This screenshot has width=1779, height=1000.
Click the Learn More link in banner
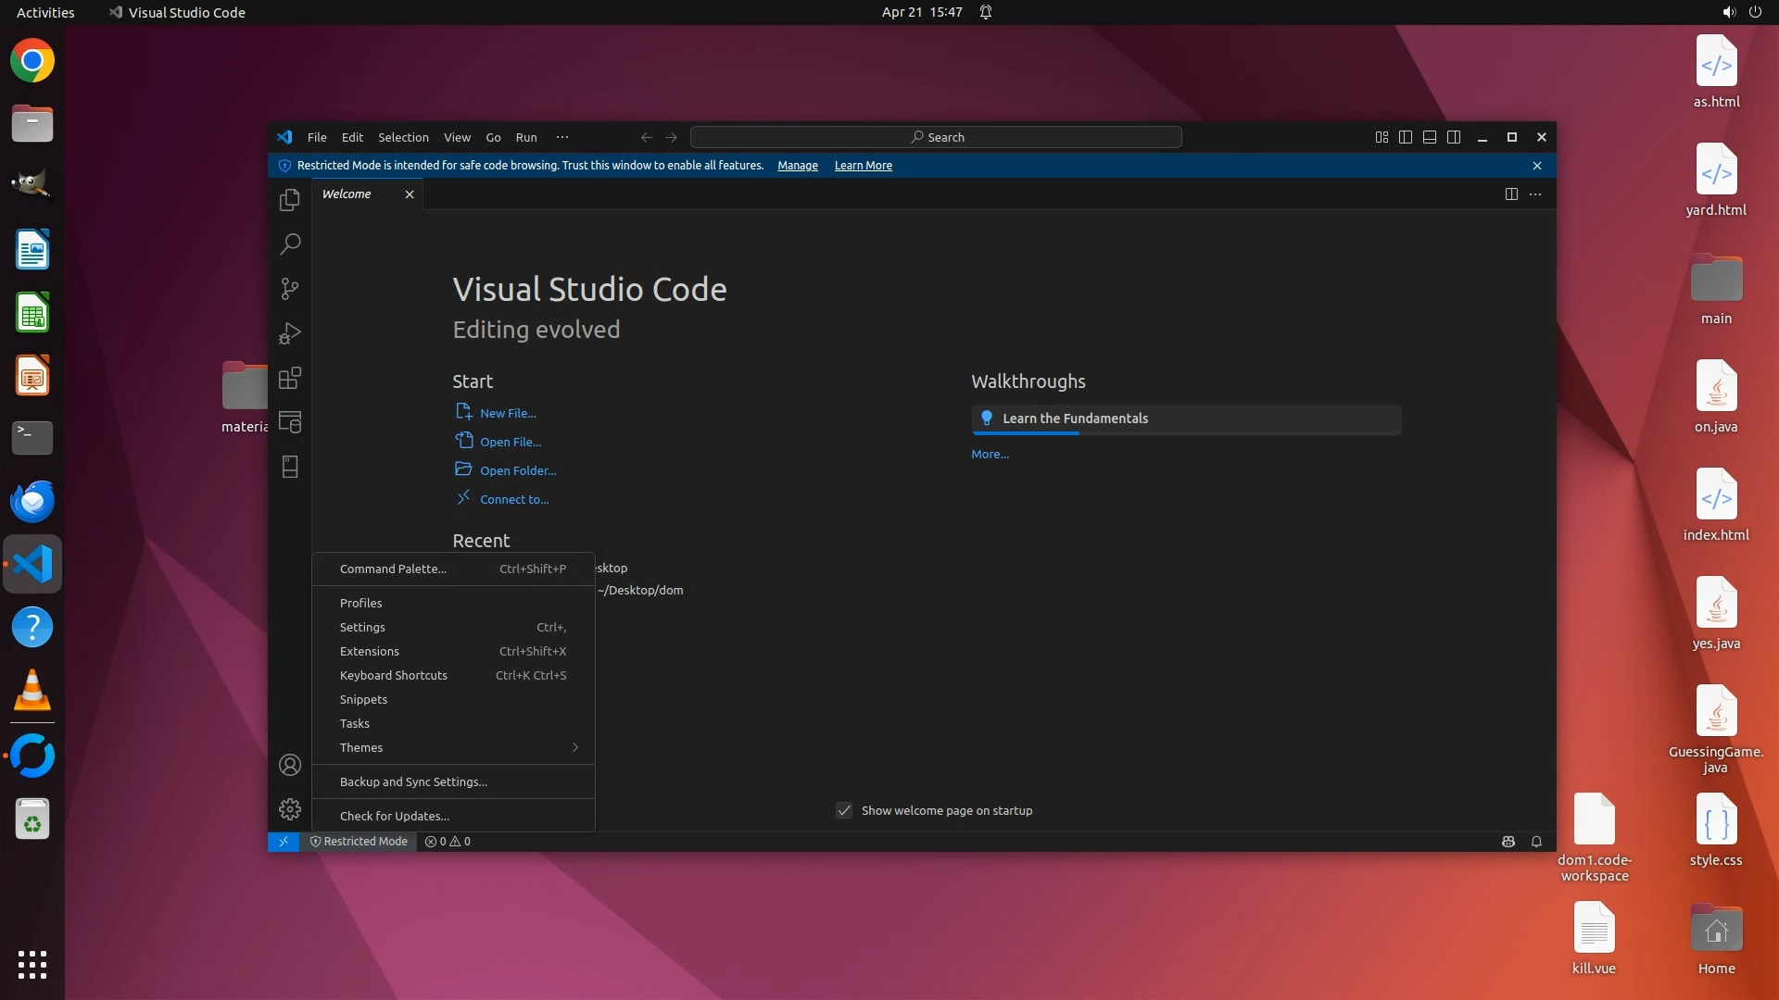pyautogui.click(x=863, y=166)
